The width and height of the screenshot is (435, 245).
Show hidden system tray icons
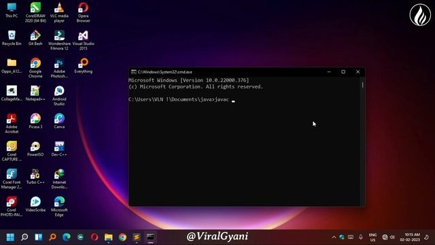point(334,238)
